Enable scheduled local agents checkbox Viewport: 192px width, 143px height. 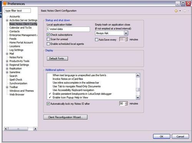48,44
